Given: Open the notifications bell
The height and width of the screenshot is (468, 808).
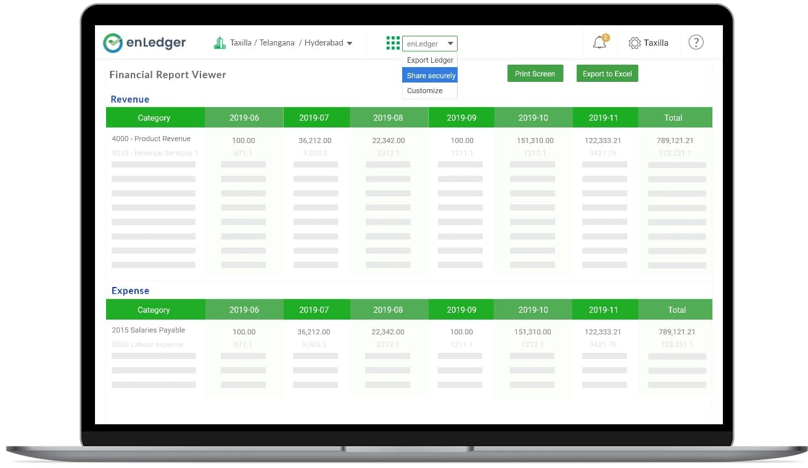Looking at the screenshot, I should [600, 42].
